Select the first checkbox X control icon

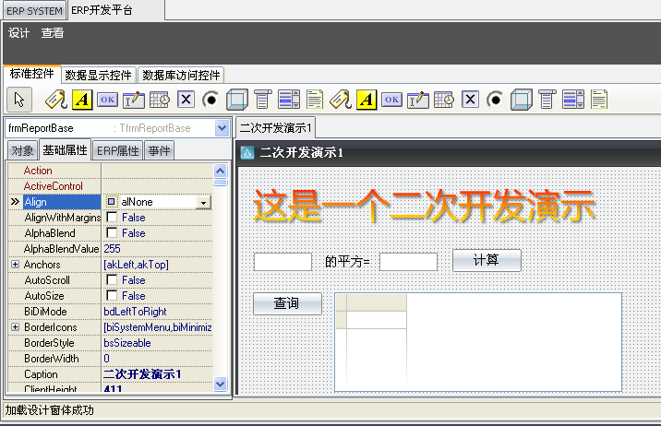pos(186,100)
